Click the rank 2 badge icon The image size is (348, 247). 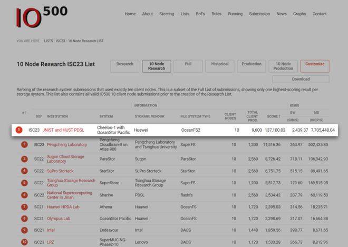(24, 144)
